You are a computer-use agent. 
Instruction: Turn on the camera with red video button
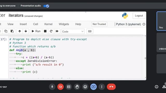(60, 87)
